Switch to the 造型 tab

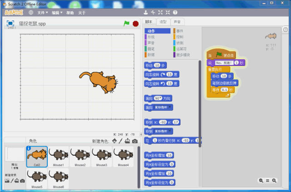point(163,22)
